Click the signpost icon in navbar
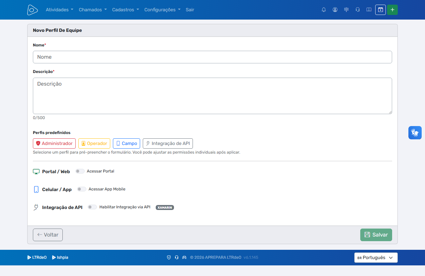Screen dimensions: 425x276 coord(346,10)
